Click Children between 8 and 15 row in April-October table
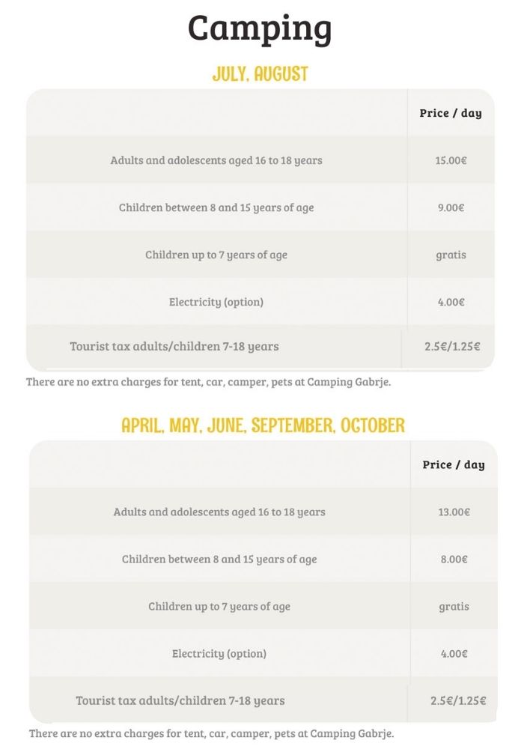Screen dimensions: 524x749 (219, 560)
